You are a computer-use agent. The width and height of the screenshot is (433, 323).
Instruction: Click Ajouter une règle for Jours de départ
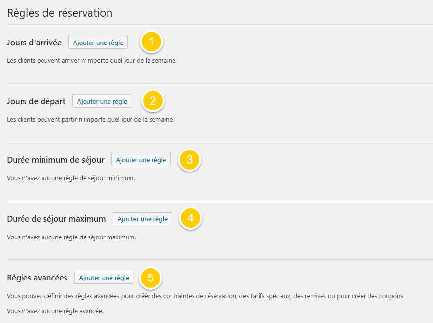coord(102,101)
